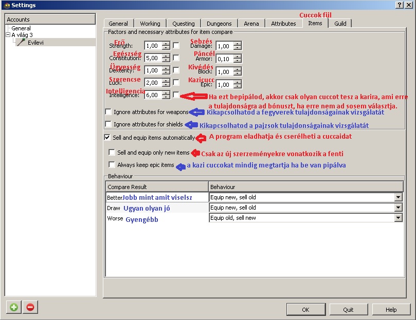Click the Quit button

pos(348,310)
